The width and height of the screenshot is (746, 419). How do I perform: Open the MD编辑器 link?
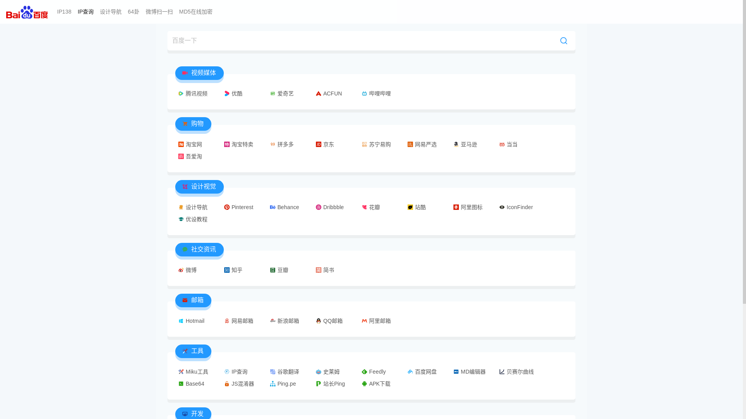(x=469, y=372)
